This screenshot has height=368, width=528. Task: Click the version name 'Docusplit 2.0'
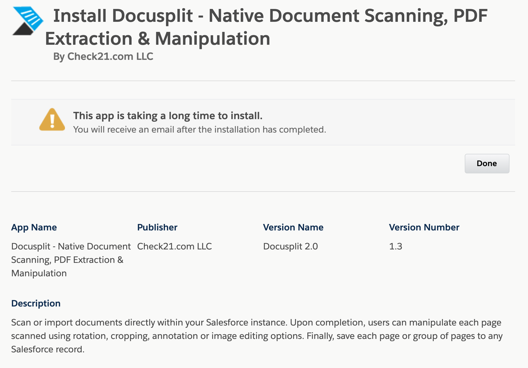pos(290,246)
